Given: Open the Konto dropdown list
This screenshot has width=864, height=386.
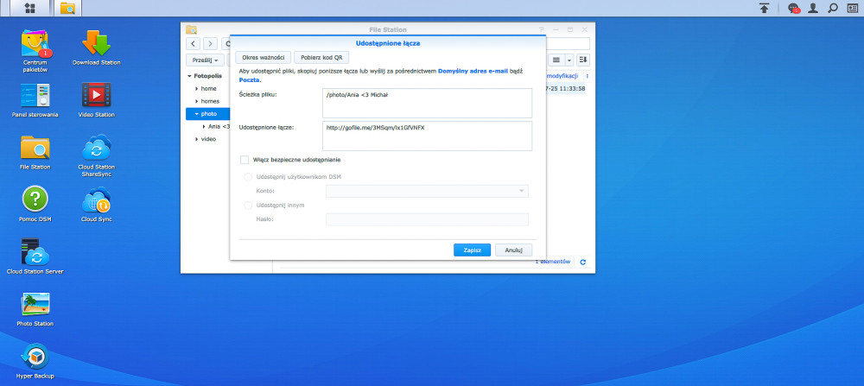Looking at the screenshot, I should click(x=427, y=191).
